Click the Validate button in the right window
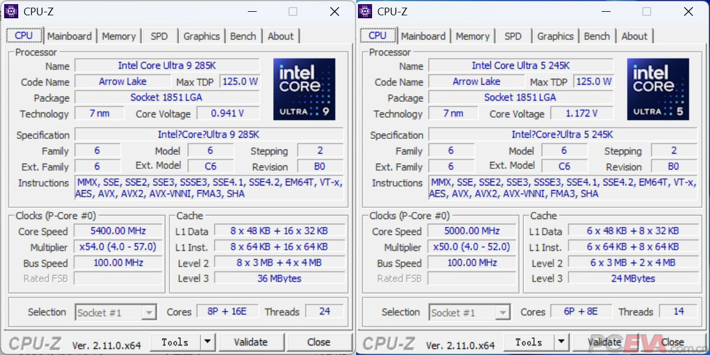Screen dimensions: 710x355 tap(605, 342)
